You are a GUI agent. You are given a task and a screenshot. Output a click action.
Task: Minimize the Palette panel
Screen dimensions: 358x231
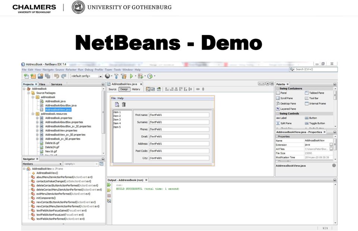point(335,84)
